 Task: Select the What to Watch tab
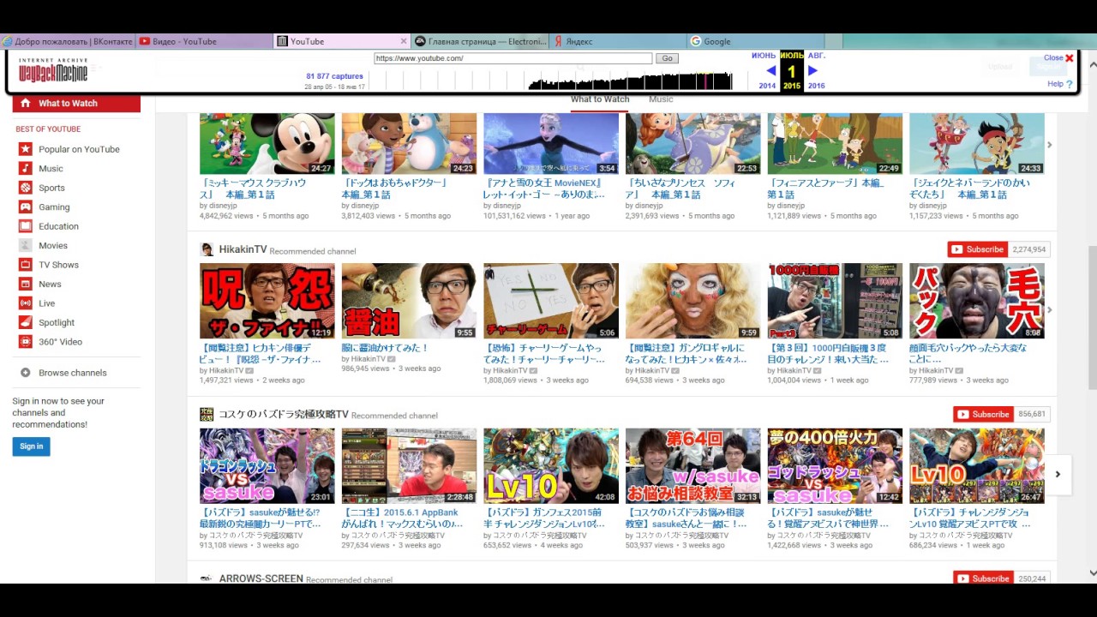[x=600, y=99]
